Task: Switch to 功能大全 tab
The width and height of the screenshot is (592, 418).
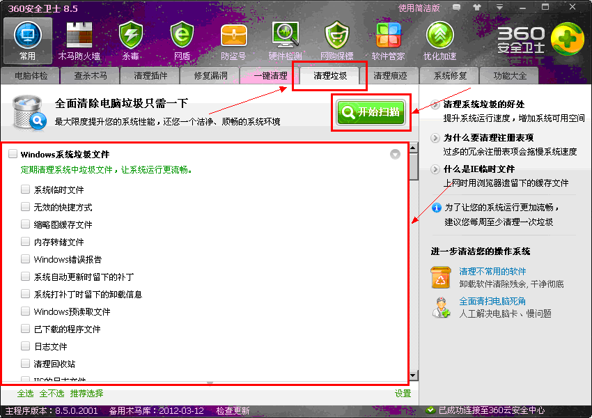Action: coord(510,75)
